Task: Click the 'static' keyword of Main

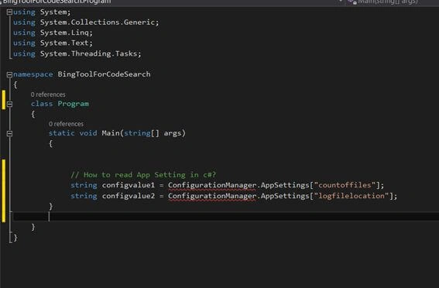Action: point(62,133)
